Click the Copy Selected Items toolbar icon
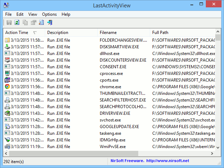 (25, 22)
